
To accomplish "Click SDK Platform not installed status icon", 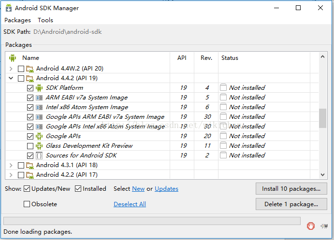I will point(223,87).
